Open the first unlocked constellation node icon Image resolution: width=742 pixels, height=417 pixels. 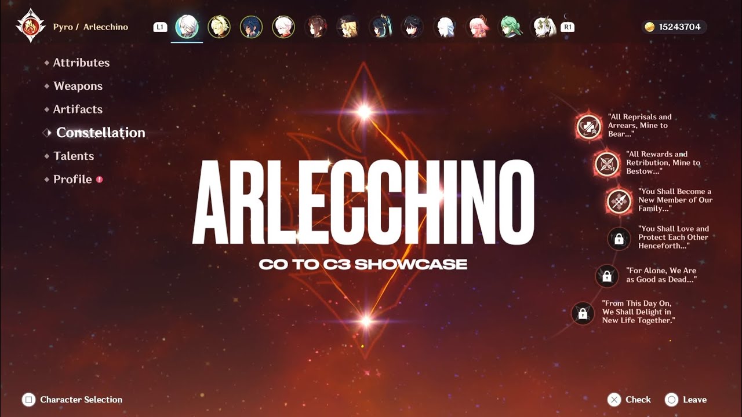click(588, 127)
